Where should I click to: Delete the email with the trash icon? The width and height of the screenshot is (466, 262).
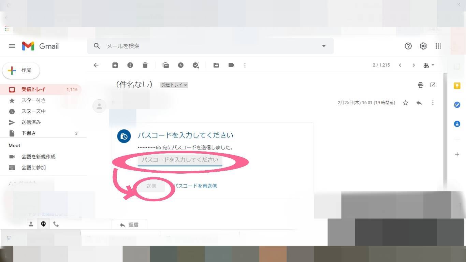coord(145,65)
